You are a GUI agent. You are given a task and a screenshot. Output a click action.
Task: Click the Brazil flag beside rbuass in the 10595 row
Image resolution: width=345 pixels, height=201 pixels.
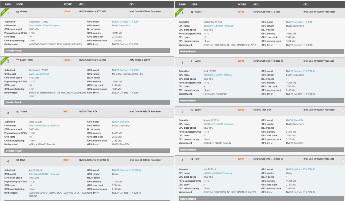[18, 11]
